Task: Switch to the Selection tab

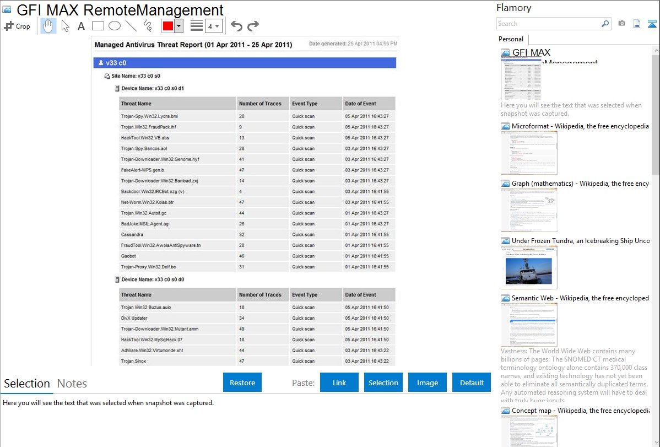Action: 27,384
